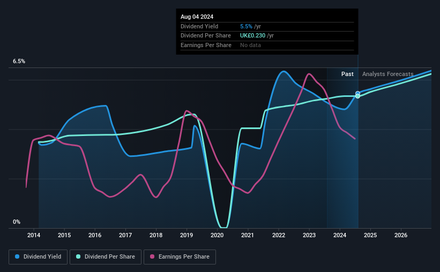Select the 2026 axis year label

point(401,235)
